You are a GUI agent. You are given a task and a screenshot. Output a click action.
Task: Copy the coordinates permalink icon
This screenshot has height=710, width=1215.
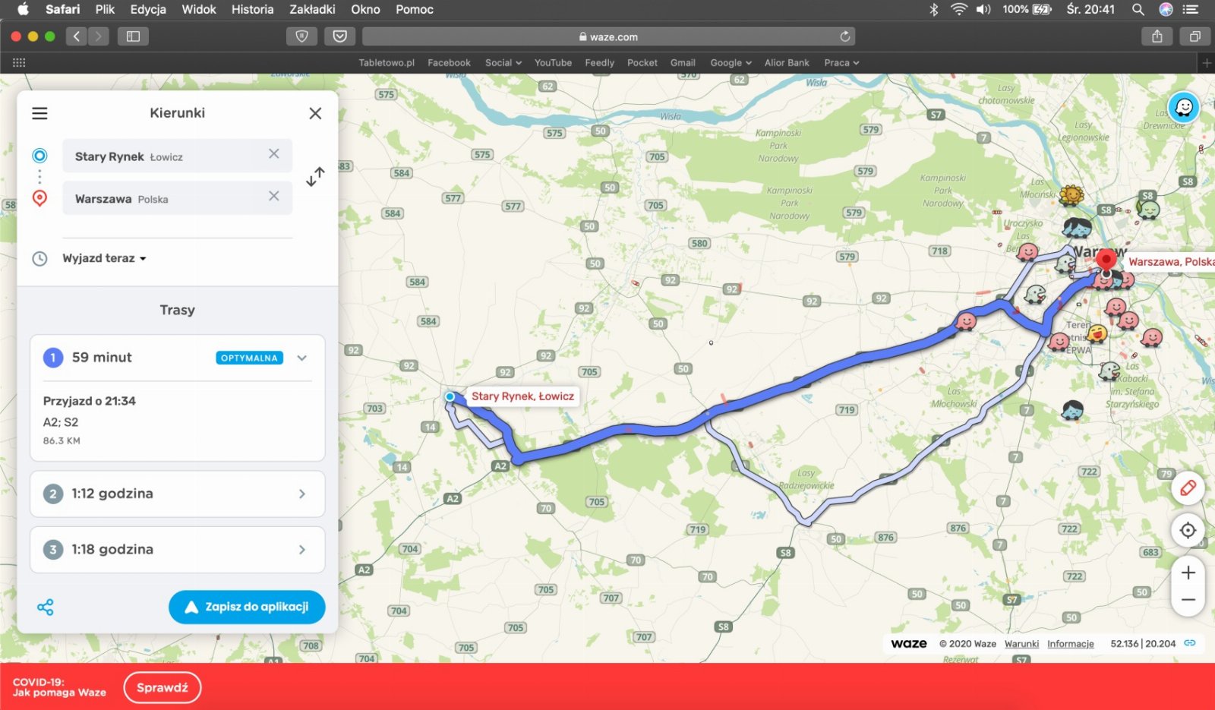click(1190, 643)
